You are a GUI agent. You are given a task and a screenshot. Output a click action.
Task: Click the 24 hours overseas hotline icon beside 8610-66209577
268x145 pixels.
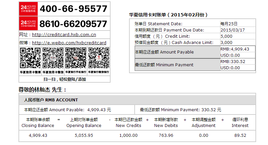click(x=28, y=23)
